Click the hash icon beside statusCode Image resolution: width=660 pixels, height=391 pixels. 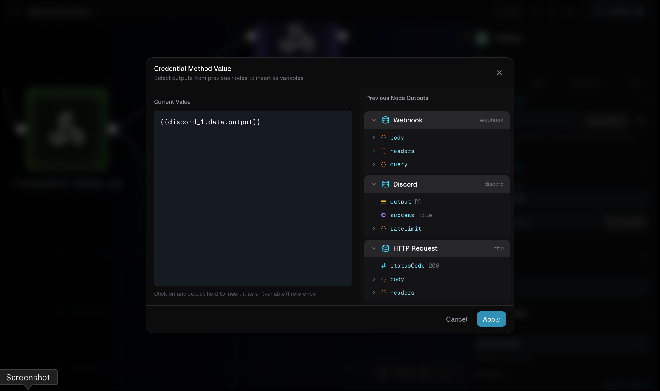pyautogui.click(x=383, y=266)
